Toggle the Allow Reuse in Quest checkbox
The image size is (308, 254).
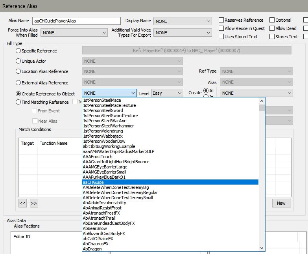pos(221,28)
